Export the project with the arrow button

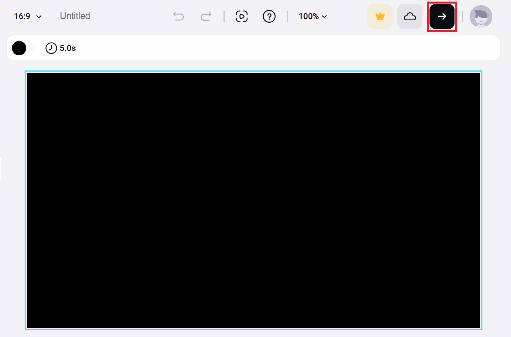pyautogui.click(x=442, y=16)
